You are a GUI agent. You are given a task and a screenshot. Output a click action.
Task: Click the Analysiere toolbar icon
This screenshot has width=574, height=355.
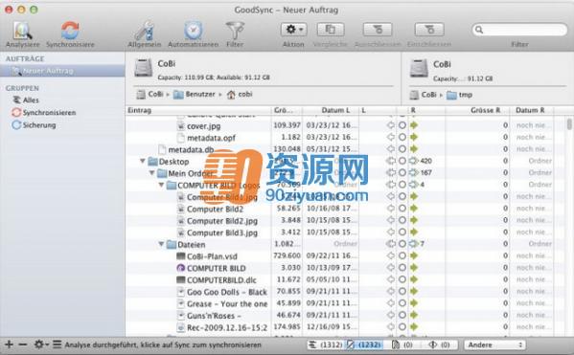pos(23,31)
